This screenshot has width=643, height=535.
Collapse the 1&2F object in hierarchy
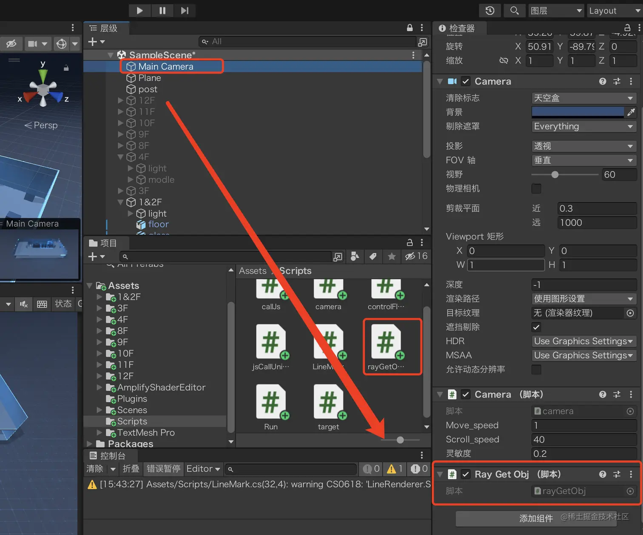pyautogui.click(x=120, y=202)
